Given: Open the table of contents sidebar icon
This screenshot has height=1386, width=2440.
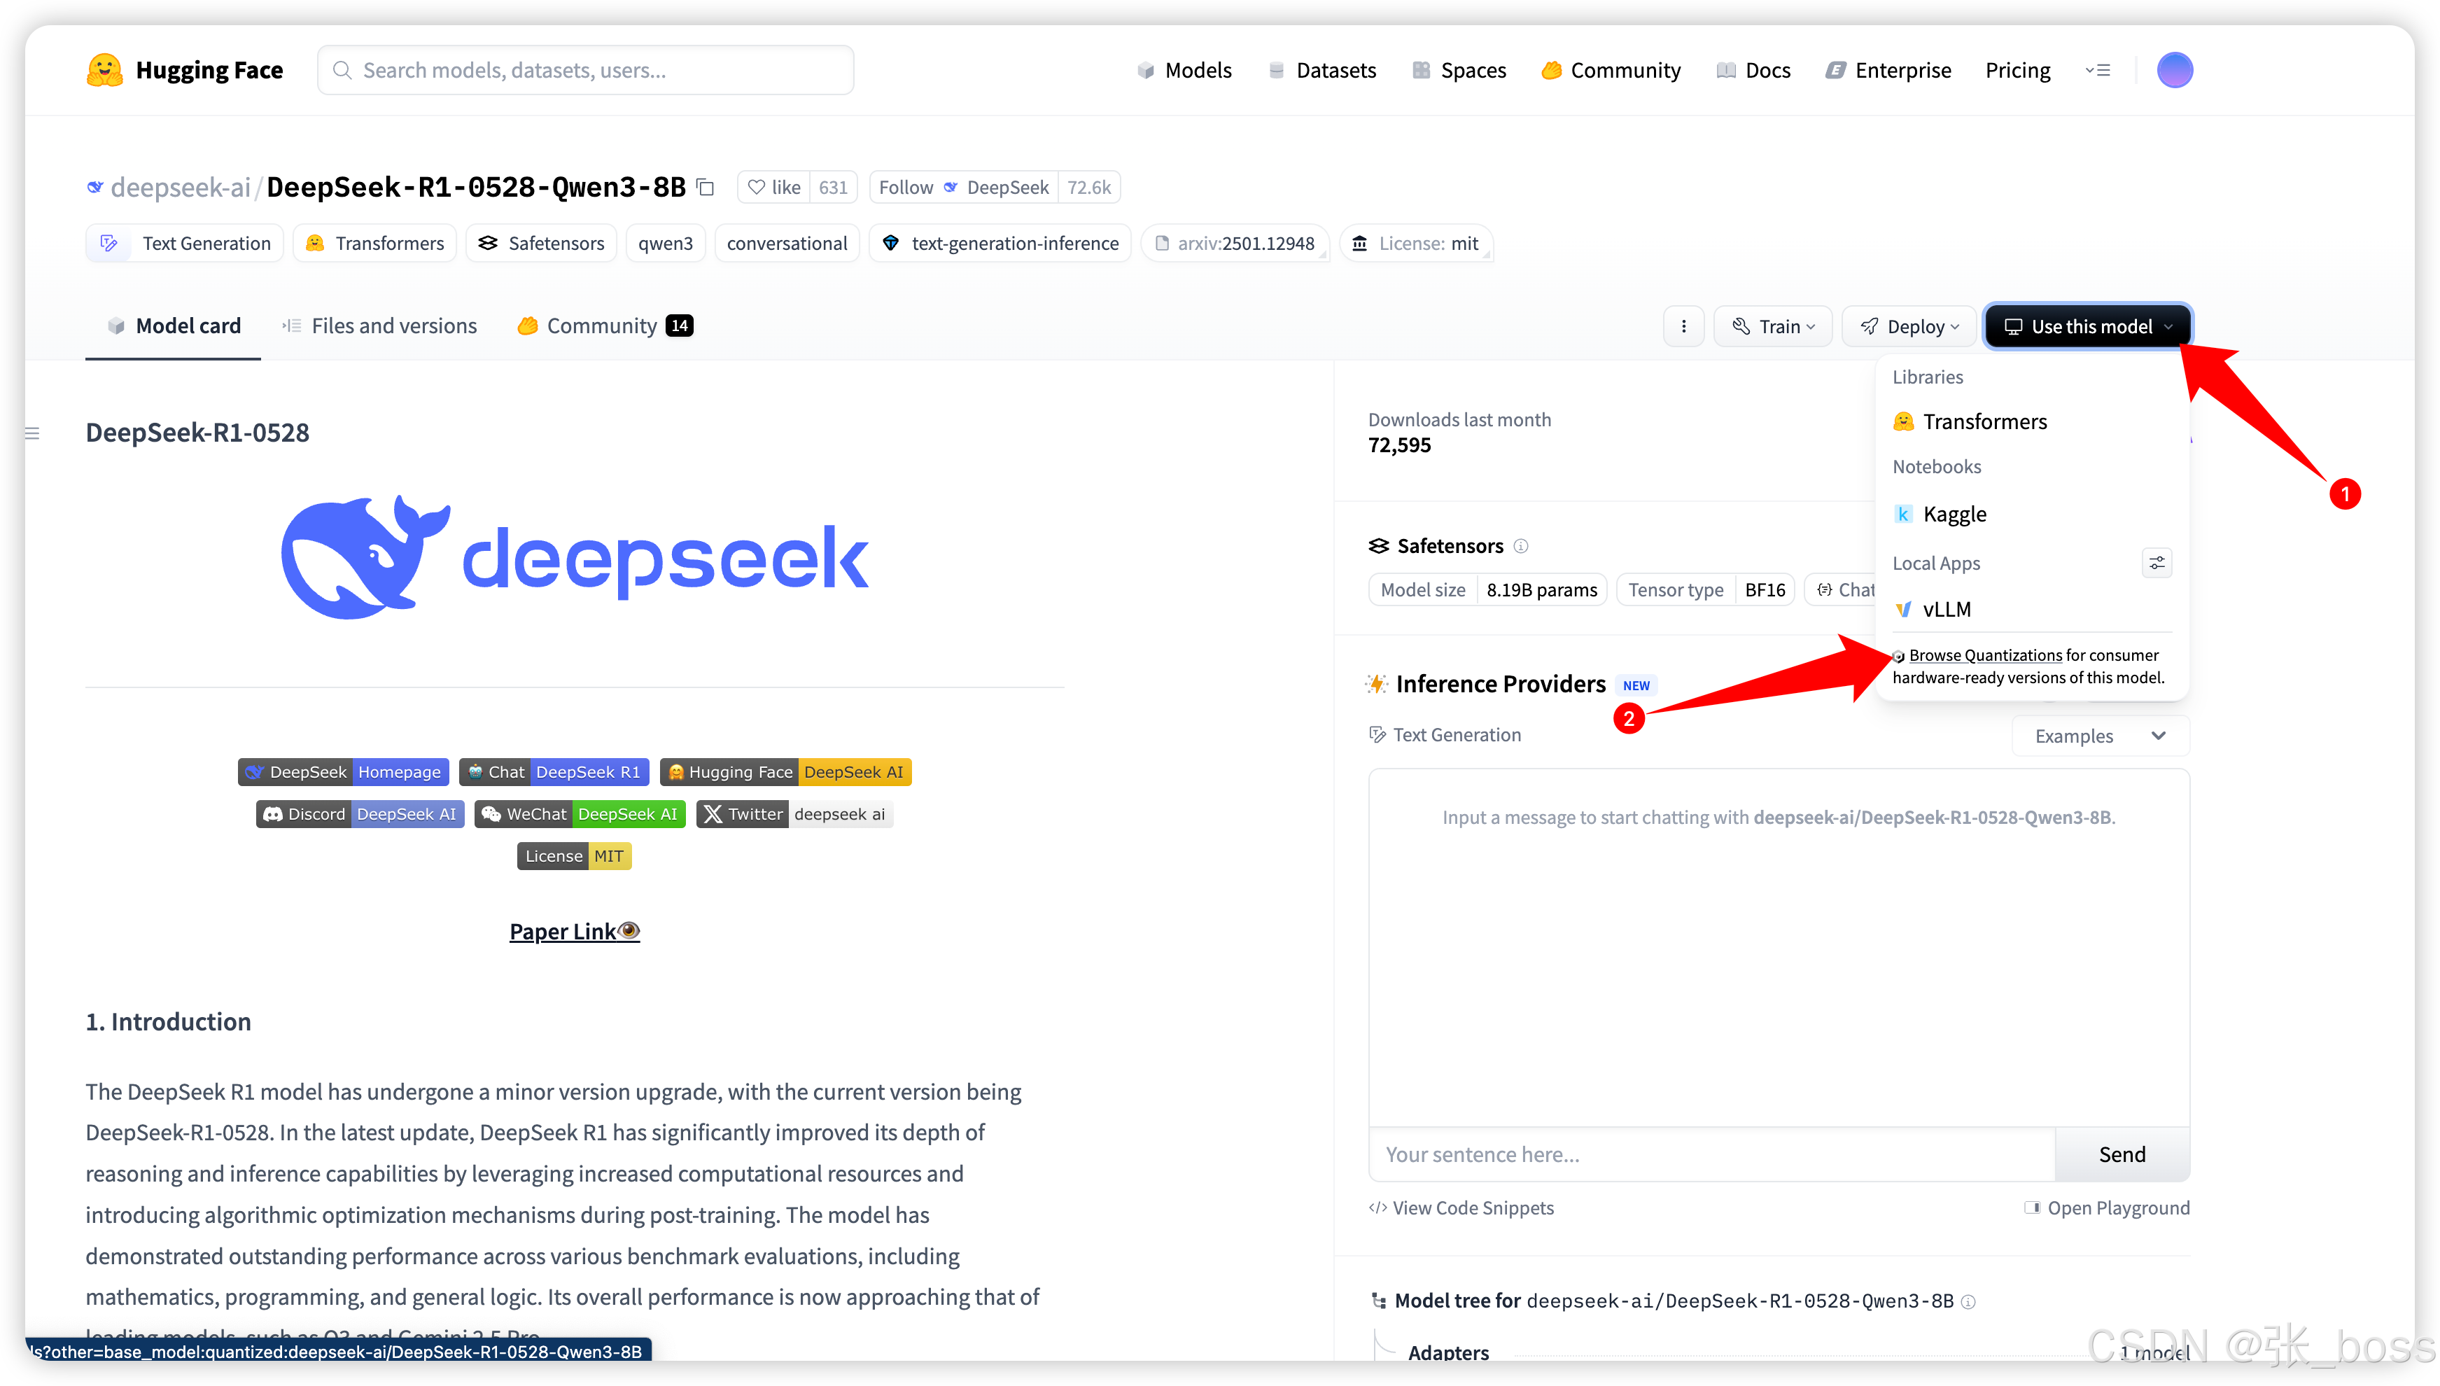Looking at the screenshot, I should pyautogui.click(x=32, y=434).
